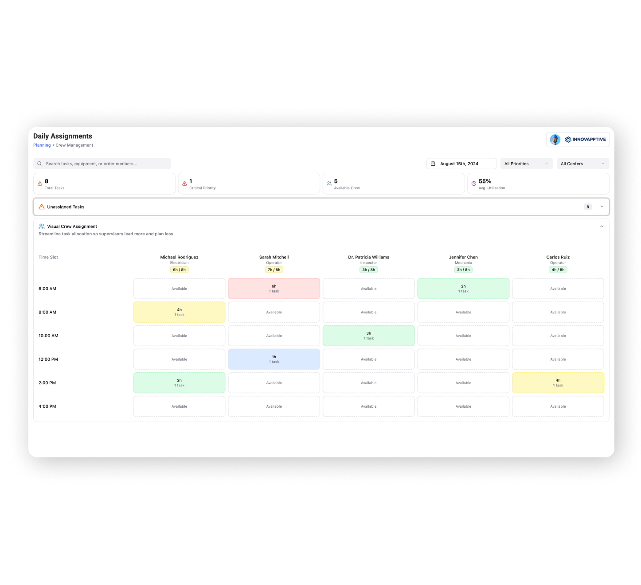
Task: Click the Unassigned Tasks warning triangle icon
Action: 42,207
